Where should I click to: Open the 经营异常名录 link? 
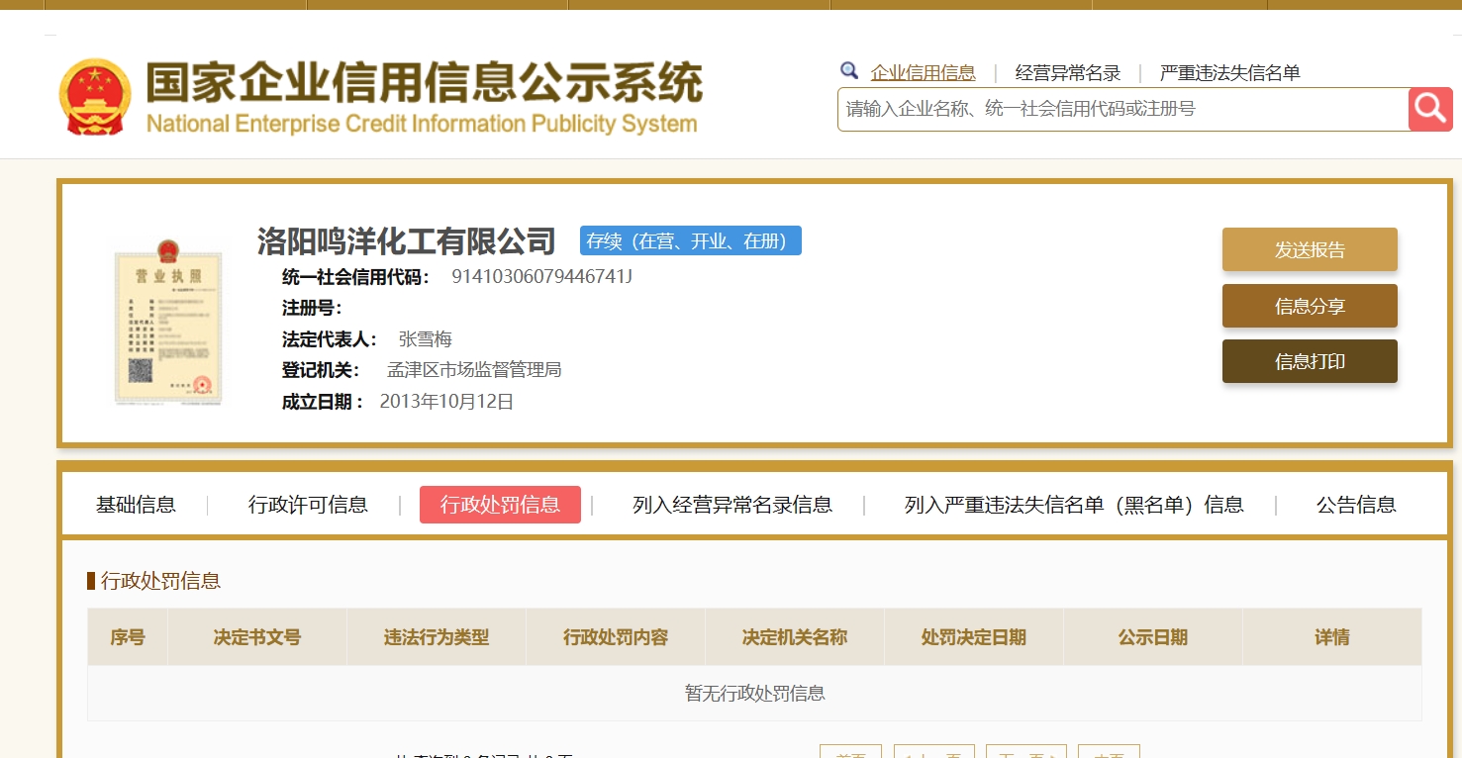(x=1068, y=72)
